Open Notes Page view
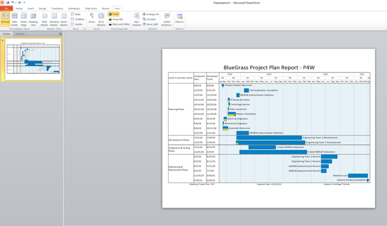 (24, 19)
